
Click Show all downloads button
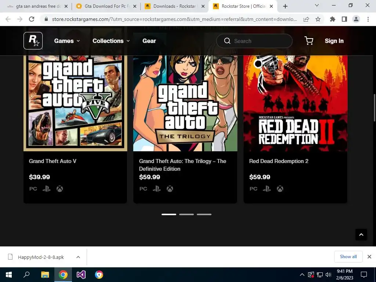pyautogui.click(x=348, y=257)
